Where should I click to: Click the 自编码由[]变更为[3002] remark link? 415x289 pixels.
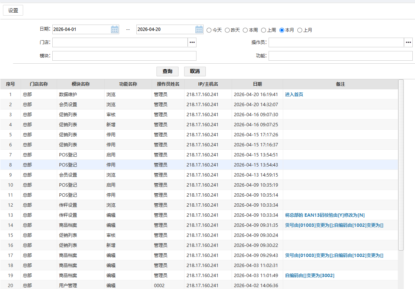(x=310, y=276)
